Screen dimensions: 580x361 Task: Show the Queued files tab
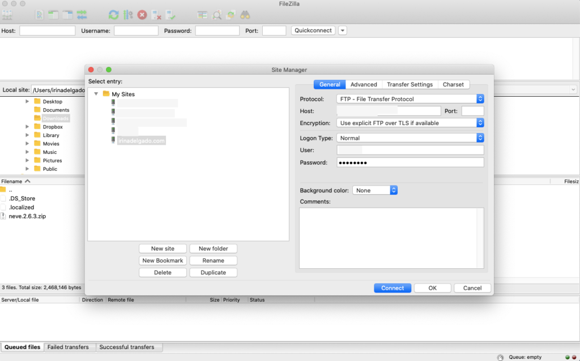(x=22, y=347)
